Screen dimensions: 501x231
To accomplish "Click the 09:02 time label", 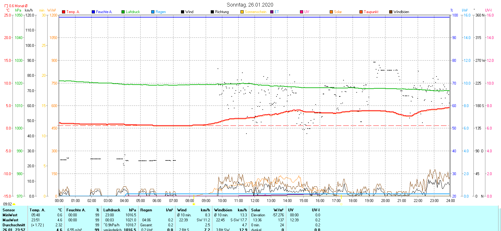I will [x=8, y=204].
